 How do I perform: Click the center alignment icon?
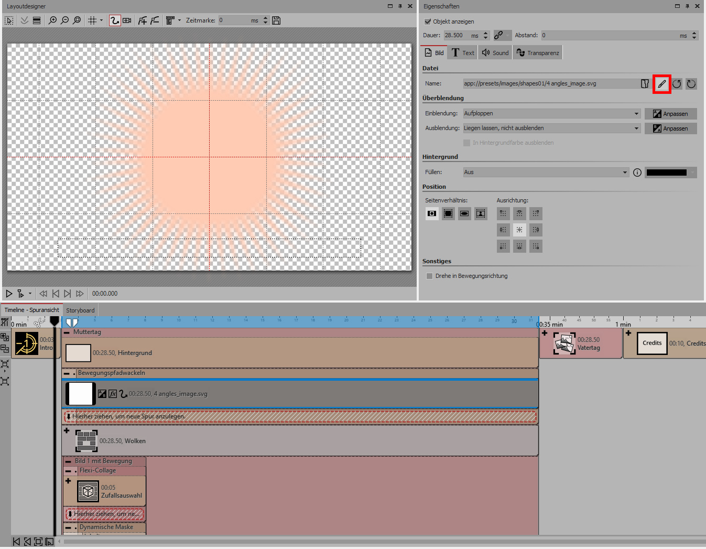pos(519,230)
